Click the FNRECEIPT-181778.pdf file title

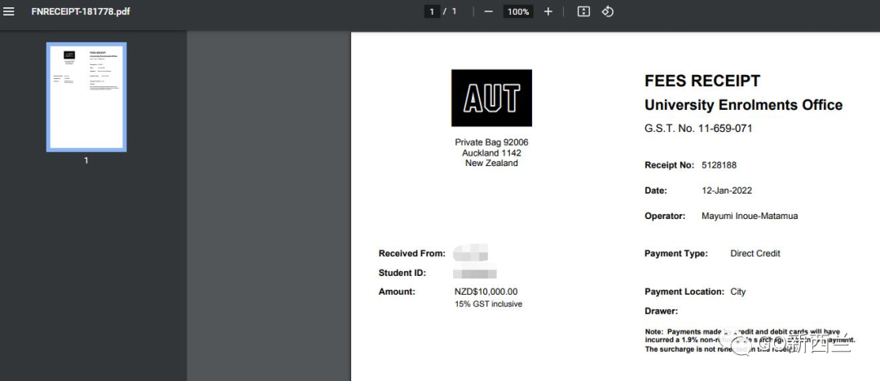[x=81, y=11]
